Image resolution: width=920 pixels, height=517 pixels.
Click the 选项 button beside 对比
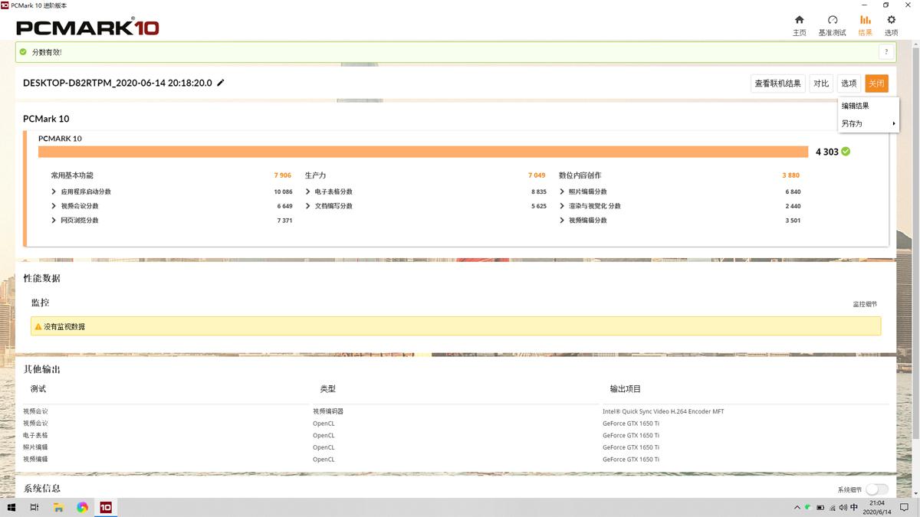pos(849,83)
